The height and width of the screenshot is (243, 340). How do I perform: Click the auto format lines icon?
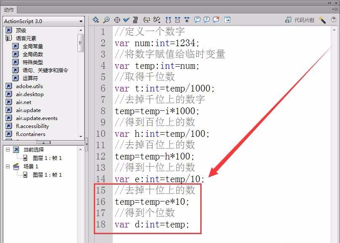pos(135,20)
